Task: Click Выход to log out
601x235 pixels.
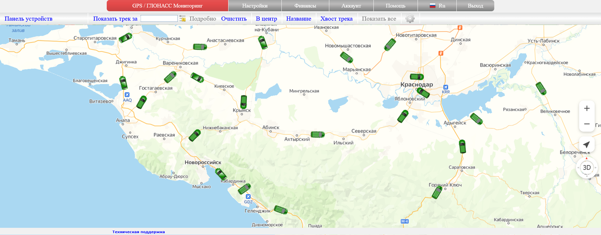Action: pyautogui.click(x=475, y=6)
